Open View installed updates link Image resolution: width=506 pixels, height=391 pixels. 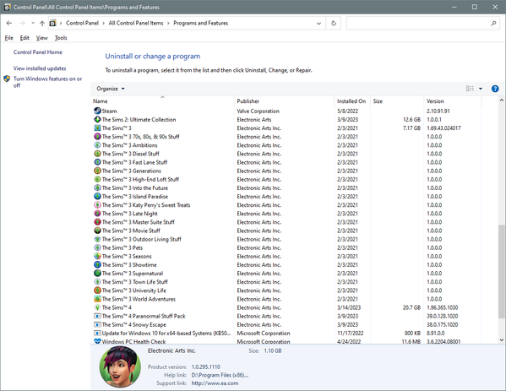click(x=40, y=68)
